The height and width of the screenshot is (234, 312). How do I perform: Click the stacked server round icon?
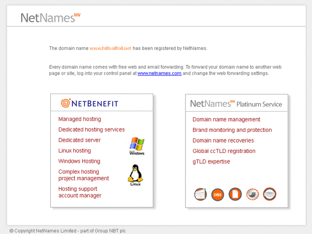(x=270, y=194)
